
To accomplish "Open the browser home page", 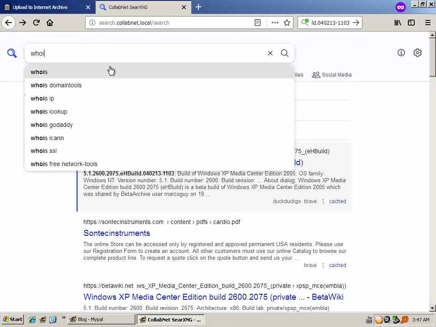I will tap(50, 23).
